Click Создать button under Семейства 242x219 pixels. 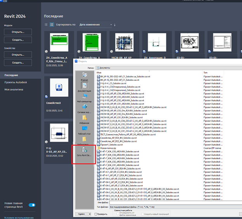[18, 63]
